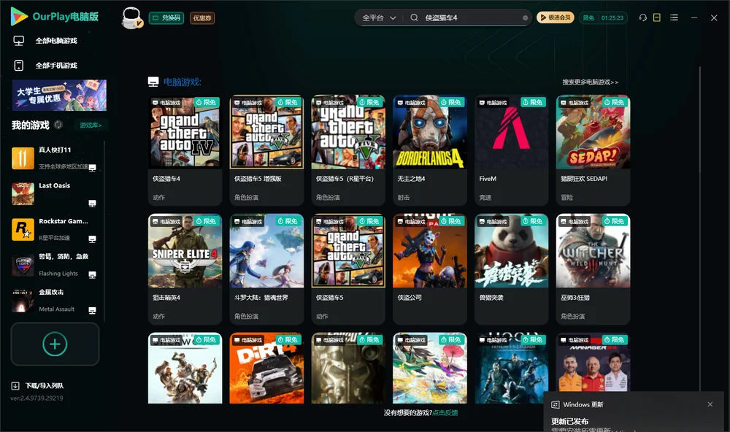Open the 大学生专属优惠 banner
This screenshot has width=730, height=432.
pos(59,96)
